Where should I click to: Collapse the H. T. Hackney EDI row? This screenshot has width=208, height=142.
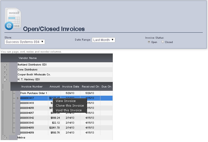[x=5, y=79]
